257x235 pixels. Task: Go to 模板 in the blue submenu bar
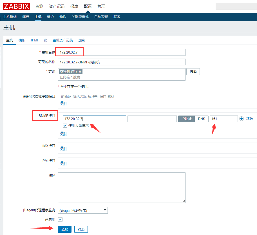pyautogui.click(x=26, y=17)
